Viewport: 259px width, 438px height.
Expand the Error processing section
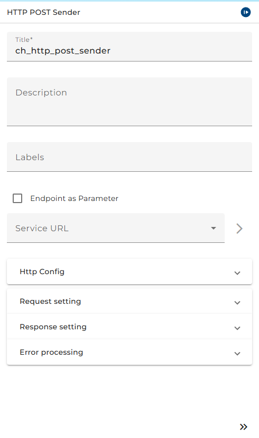[129, 352]
